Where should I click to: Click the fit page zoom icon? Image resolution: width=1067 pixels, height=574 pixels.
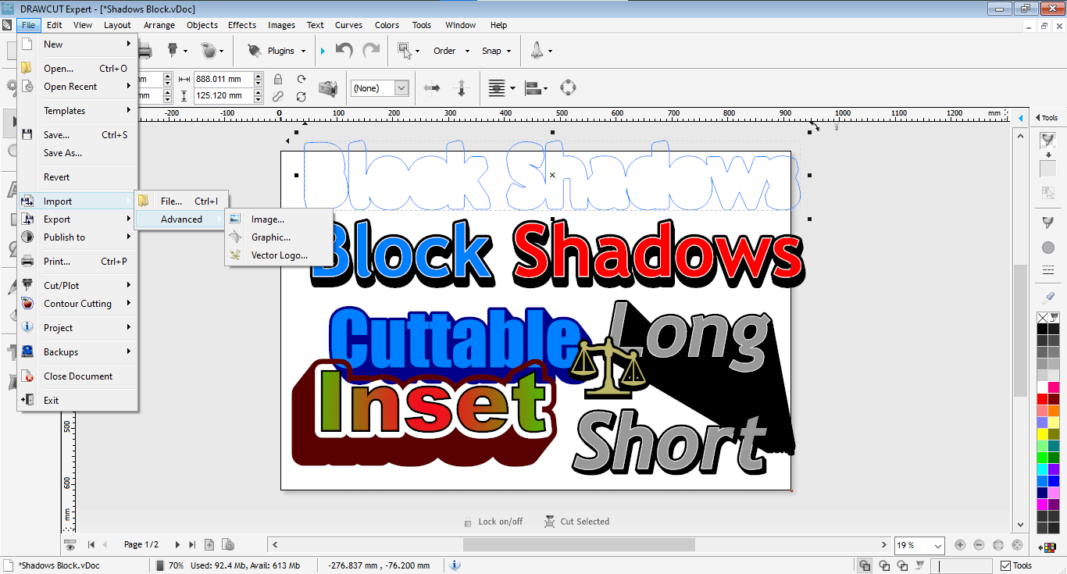click(x=998, y=545)
